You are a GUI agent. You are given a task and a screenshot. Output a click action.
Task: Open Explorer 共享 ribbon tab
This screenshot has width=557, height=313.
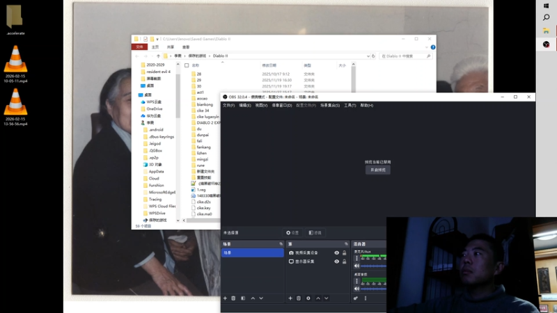pyautogui.click(x=171, y=47)
